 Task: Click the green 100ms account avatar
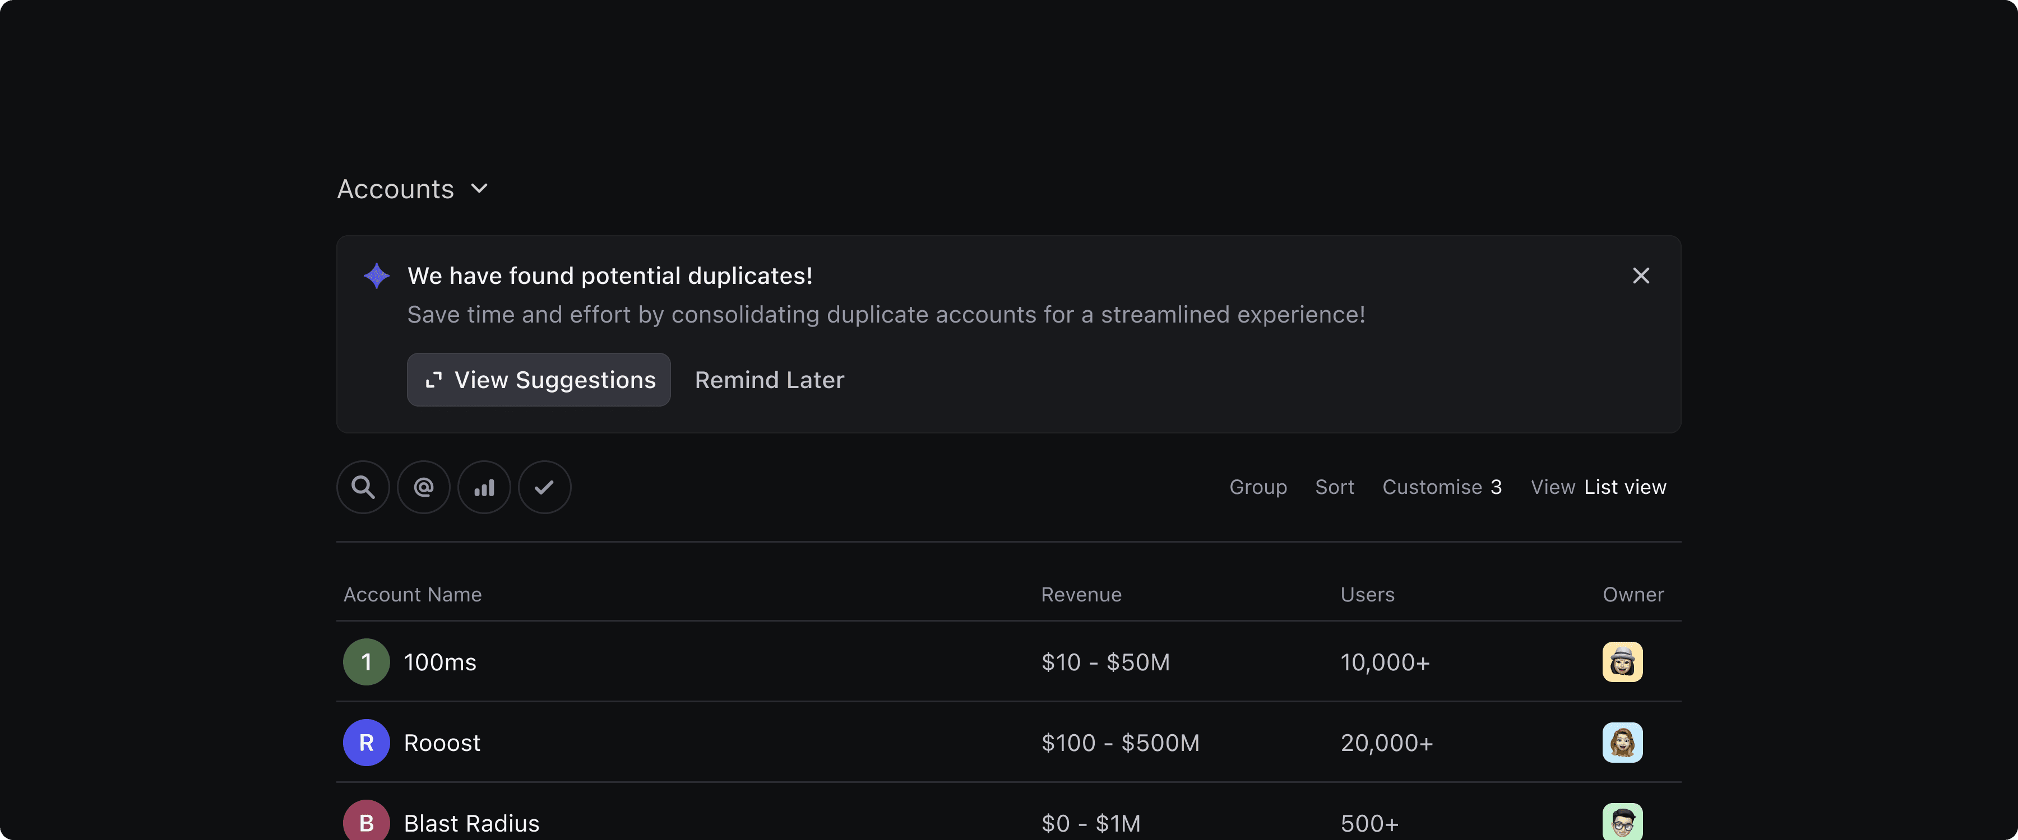367,661
